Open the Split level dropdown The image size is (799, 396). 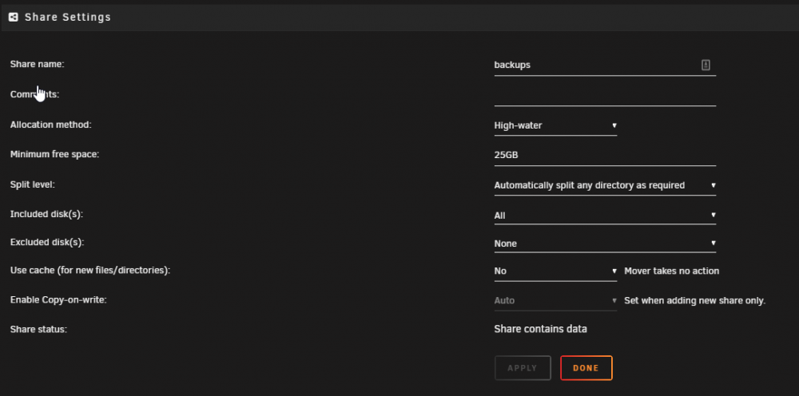pyautogui.click(x=605, y=185)
